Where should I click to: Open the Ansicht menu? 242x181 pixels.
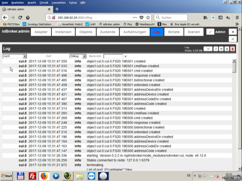tap(32, 3)
